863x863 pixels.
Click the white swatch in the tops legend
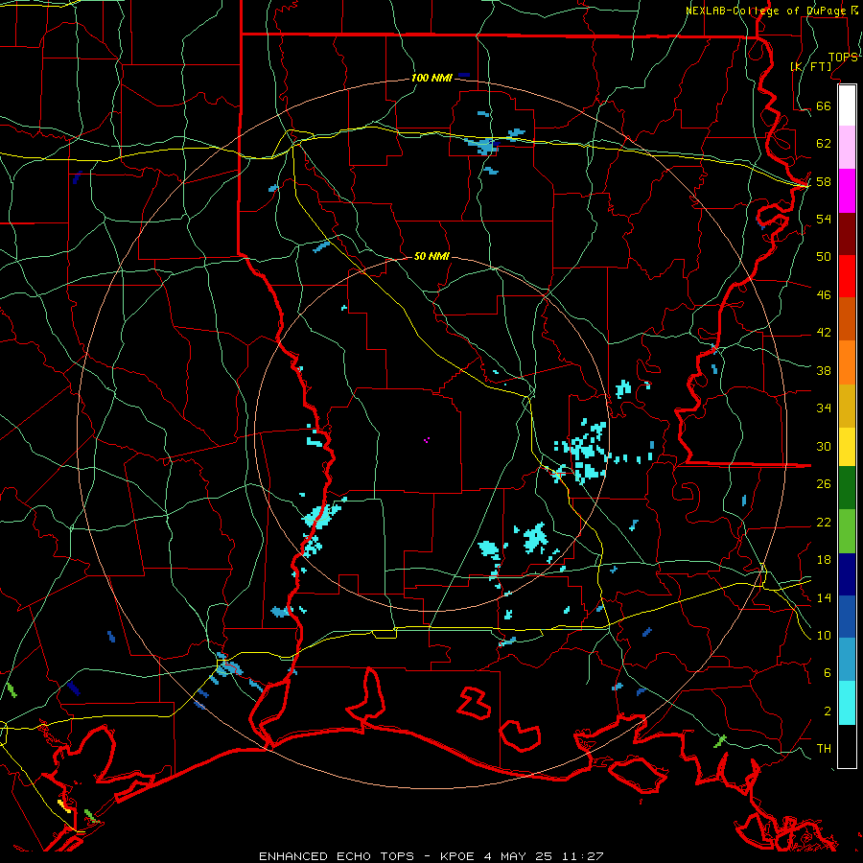pos(847,105)
